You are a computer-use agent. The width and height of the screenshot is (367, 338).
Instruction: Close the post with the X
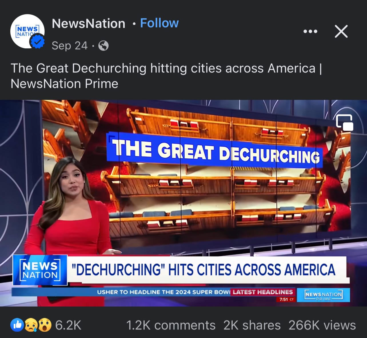coord(341,31)
